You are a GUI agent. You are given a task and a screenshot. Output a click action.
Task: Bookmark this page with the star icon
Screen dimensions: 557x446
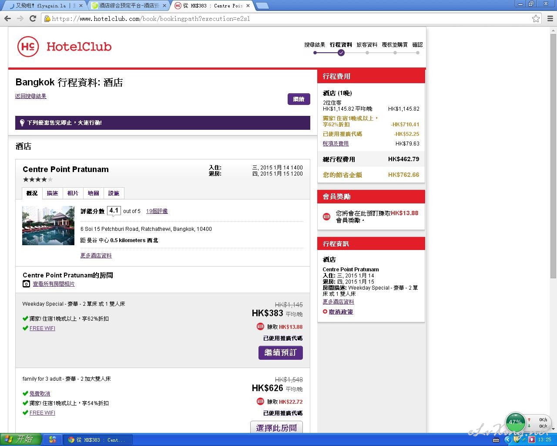pyautogui.click(x=536, y=18)
